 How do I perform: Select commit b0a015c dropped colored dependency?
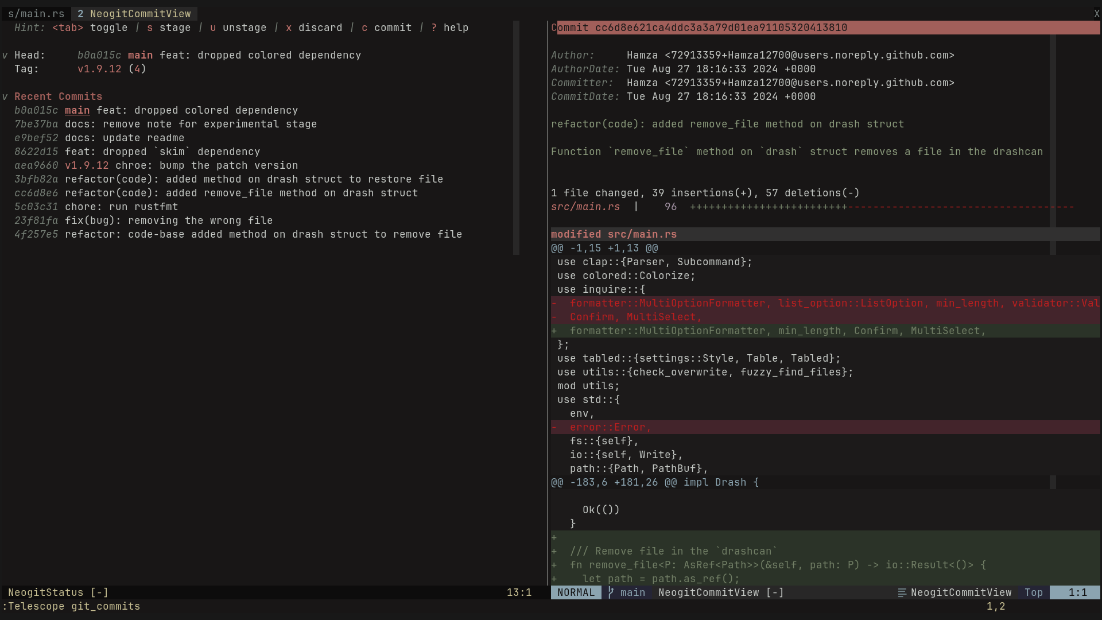point(156,110)
